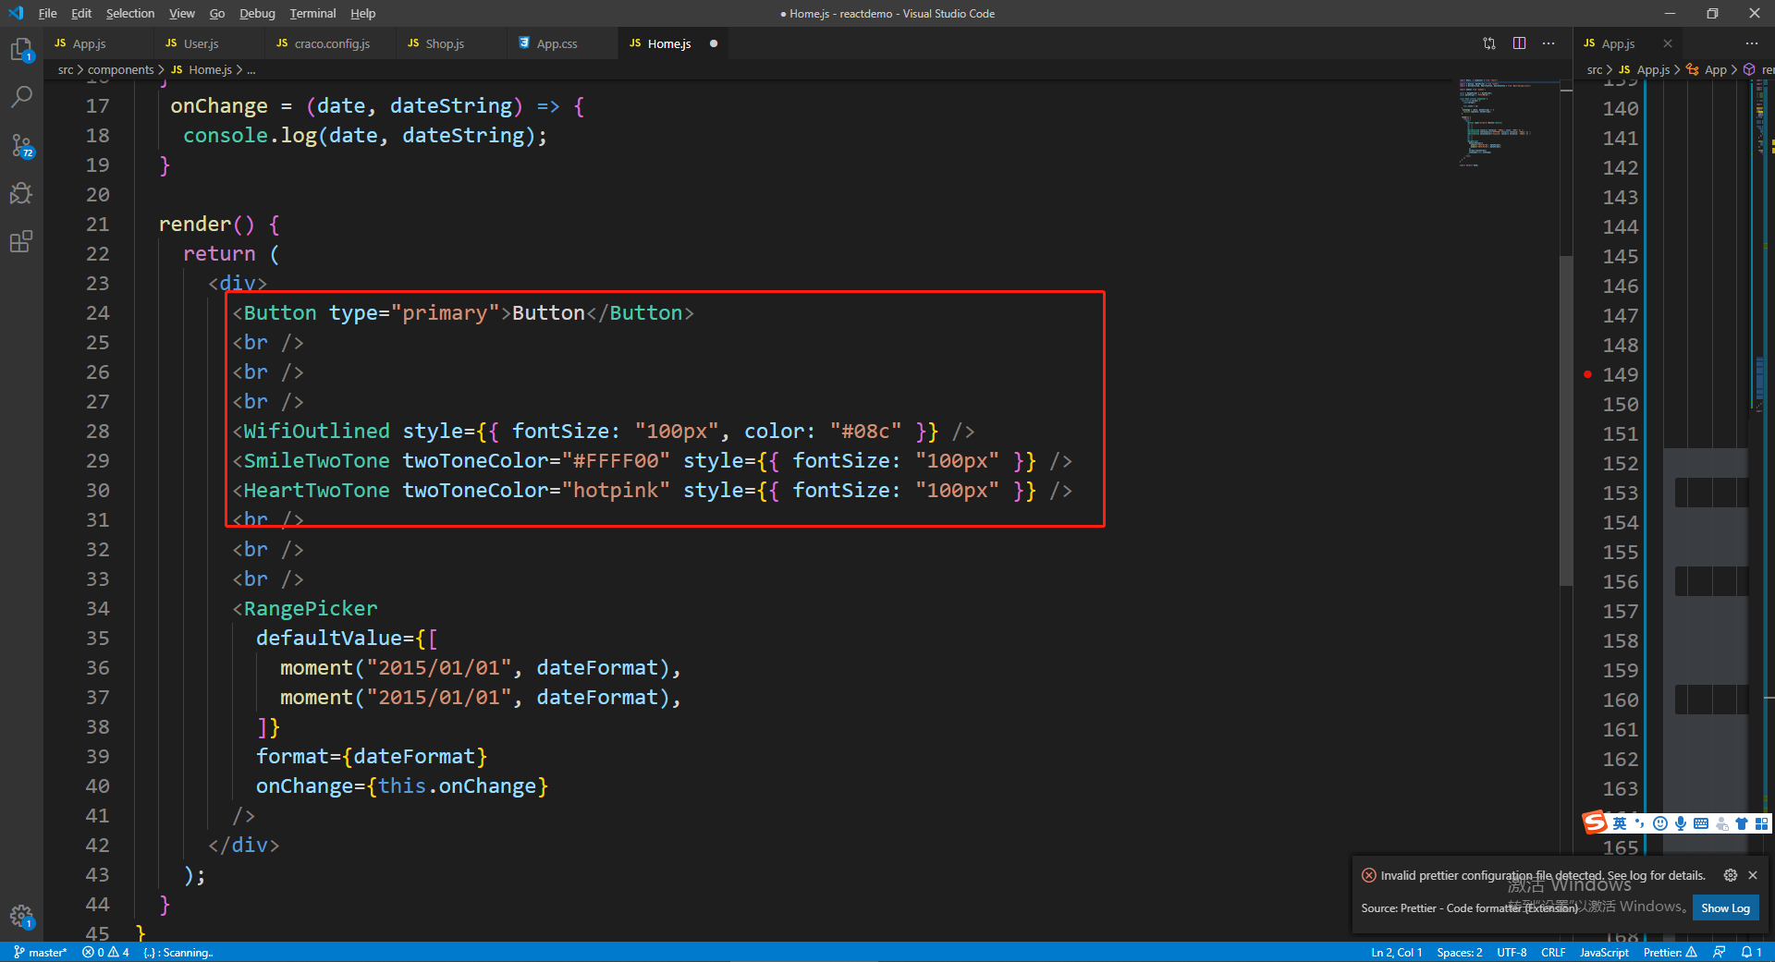Viewport: 1775px width, 962px height.
Task: Change indentation via Spaces: 2
Action: (1460, 952)
